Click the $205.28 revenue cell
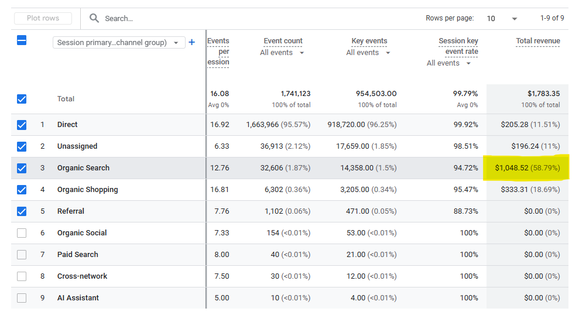Viewport: 579px width, 315px height. click(530, 125)
